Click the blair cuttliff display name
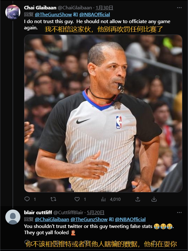The height and width of the screenshot is (251, 188). pos(38,212)
